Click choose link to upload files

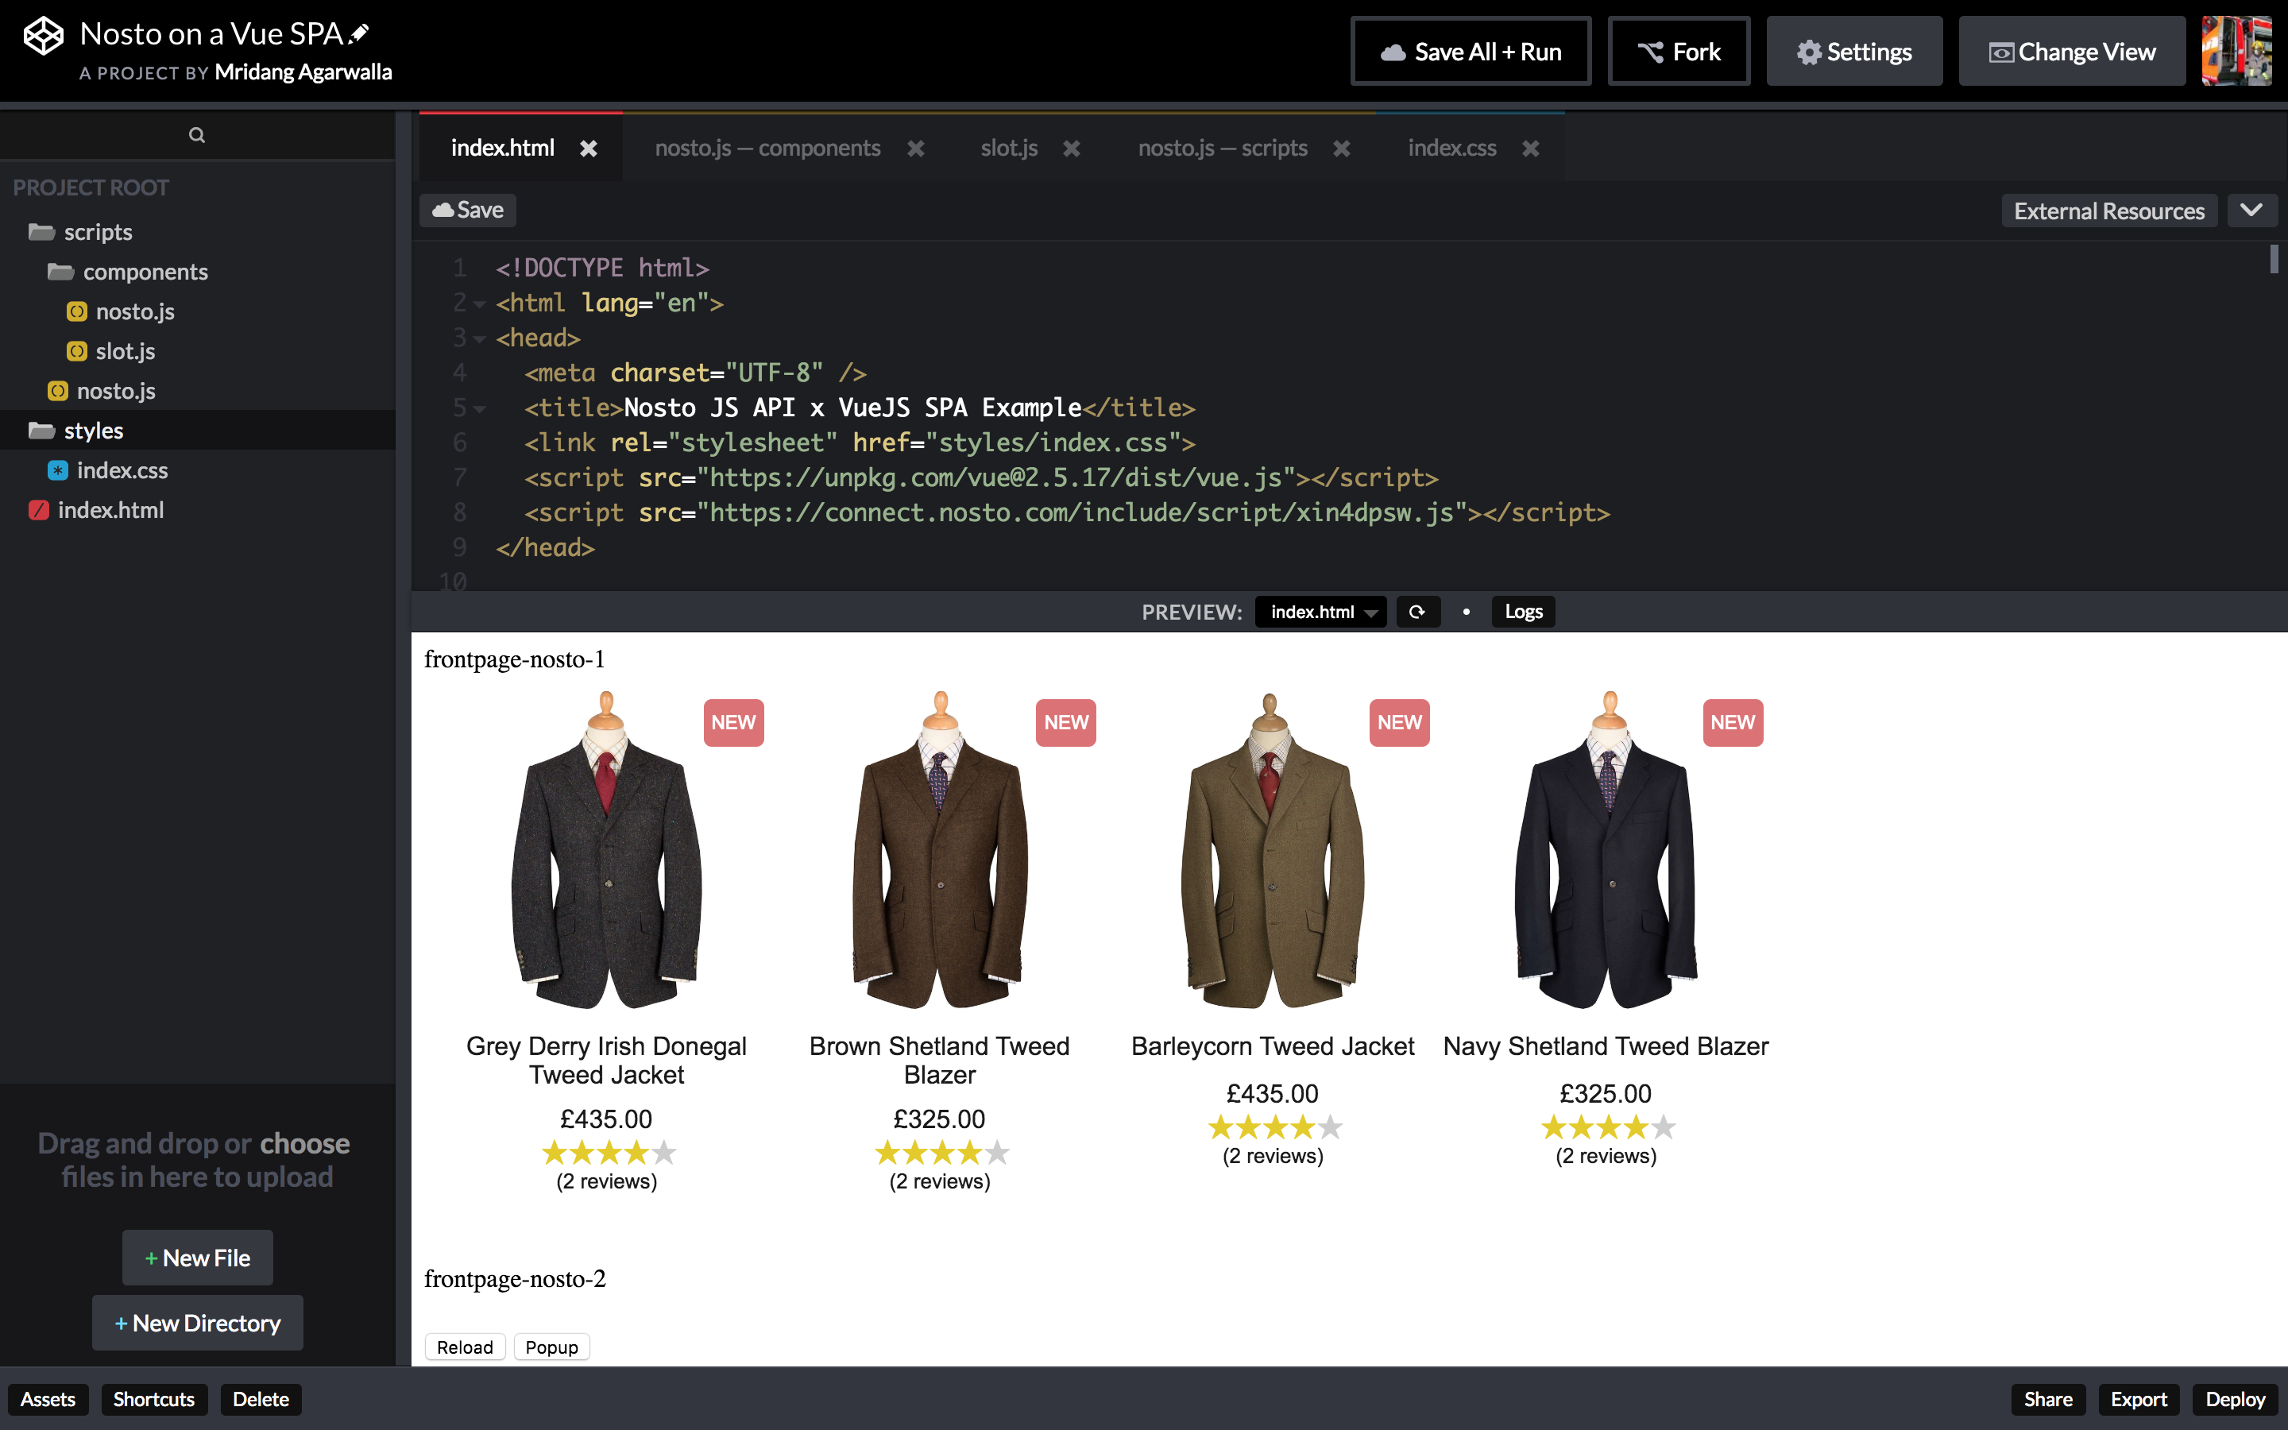tap(304, 1143)
